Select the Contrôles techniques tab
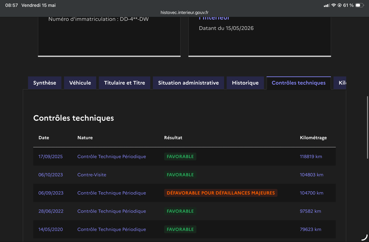 298,83
